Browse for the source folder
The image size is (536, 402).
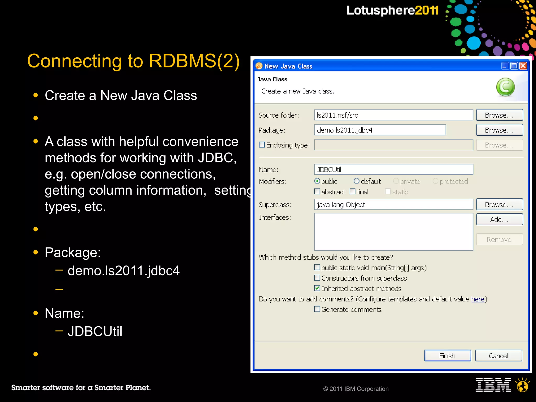click(x=499, y=115)
